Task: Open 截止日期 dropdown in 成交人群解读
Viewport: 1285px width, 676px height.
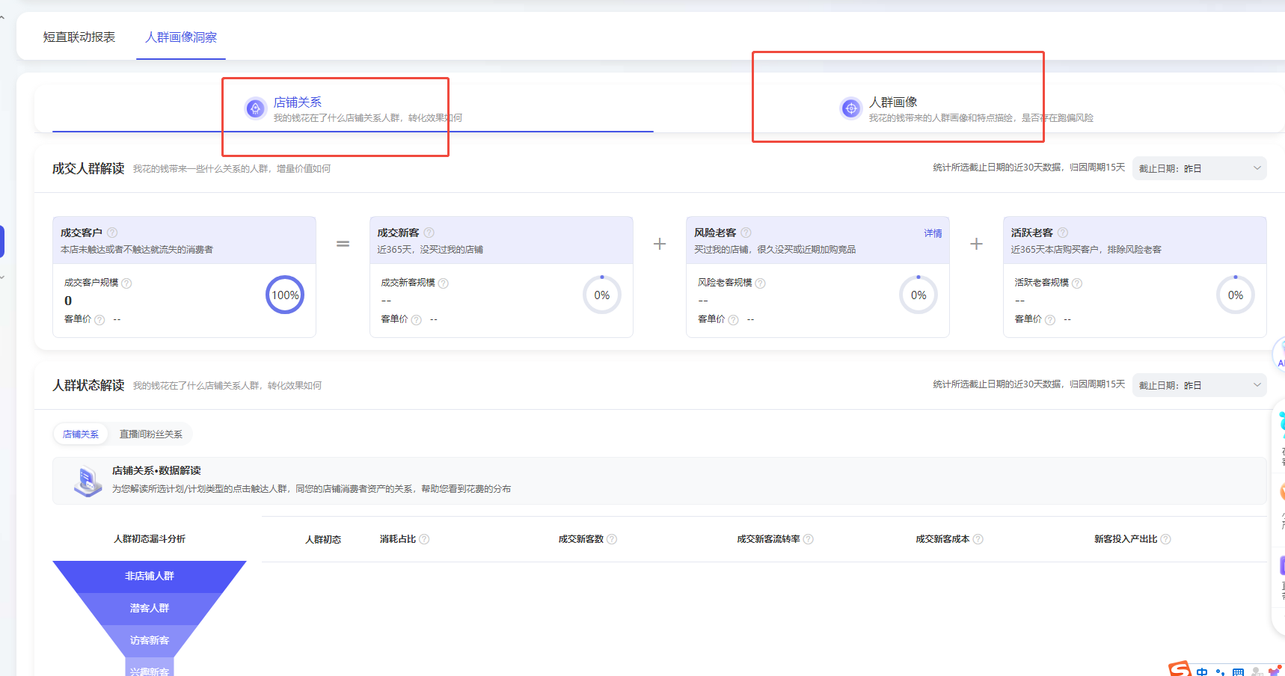Action: coord(1198,168)
